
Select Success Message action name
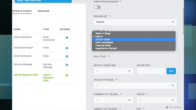[23, 64]
